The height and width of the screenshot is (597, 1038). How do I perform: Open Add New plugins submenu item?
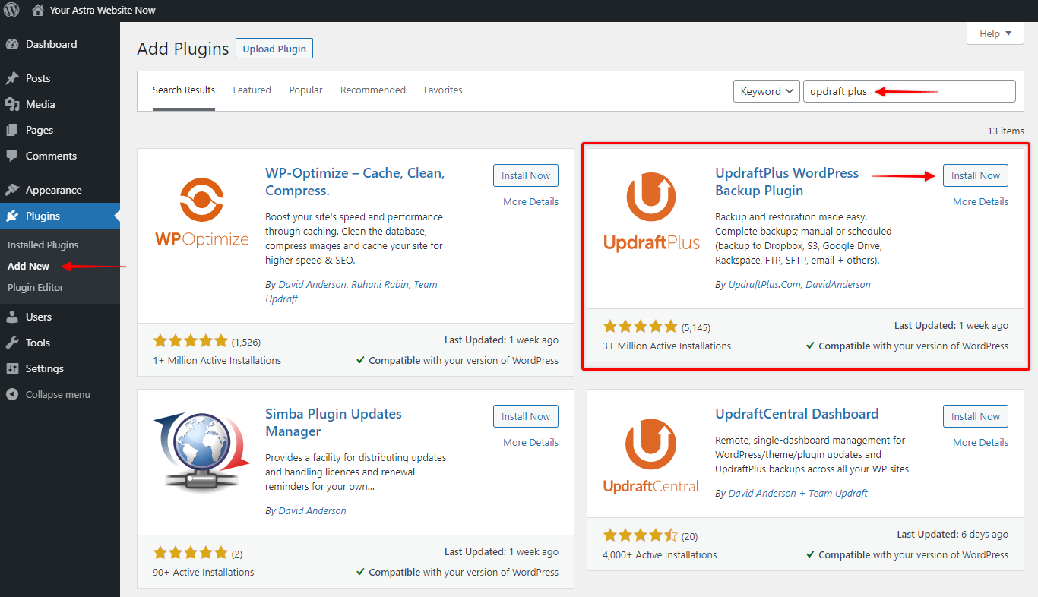(29, 266)
